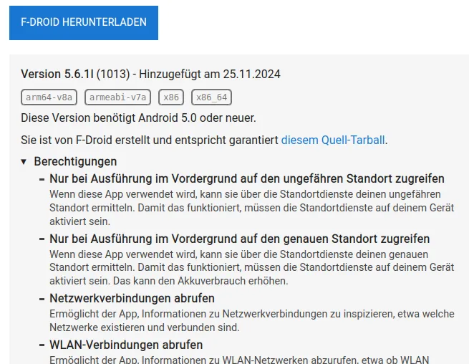Select the 'genauen Standort zugreifen' permission heading
This screenshot has height=364, width=469.
tap(239, 238)
